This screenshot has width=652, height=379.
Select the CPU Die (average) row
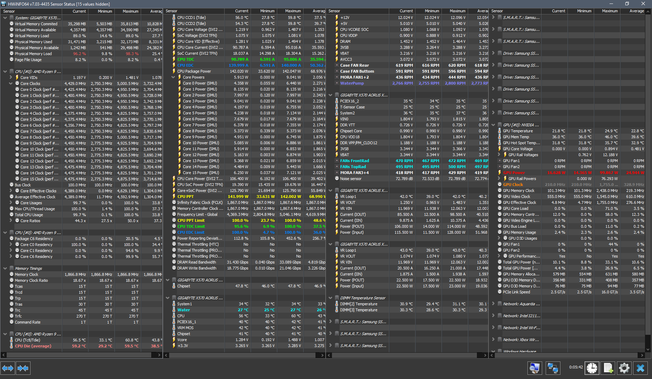[x=33, y=346]
